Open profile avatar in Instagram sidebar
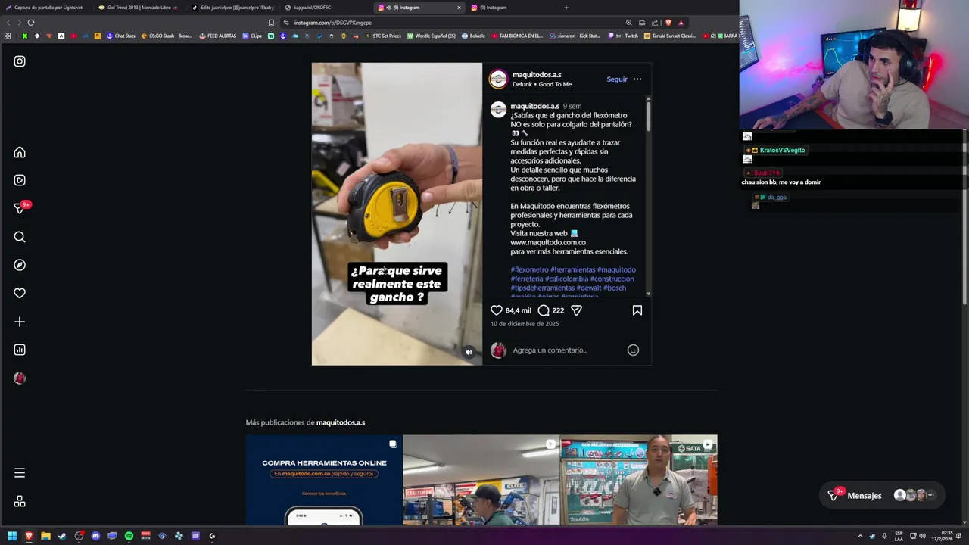969x545 pixels. click(20, 378)
